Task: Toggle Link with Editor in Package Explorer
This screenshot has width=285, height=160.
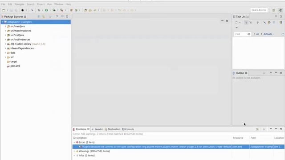Action: (x=44, y=16)
